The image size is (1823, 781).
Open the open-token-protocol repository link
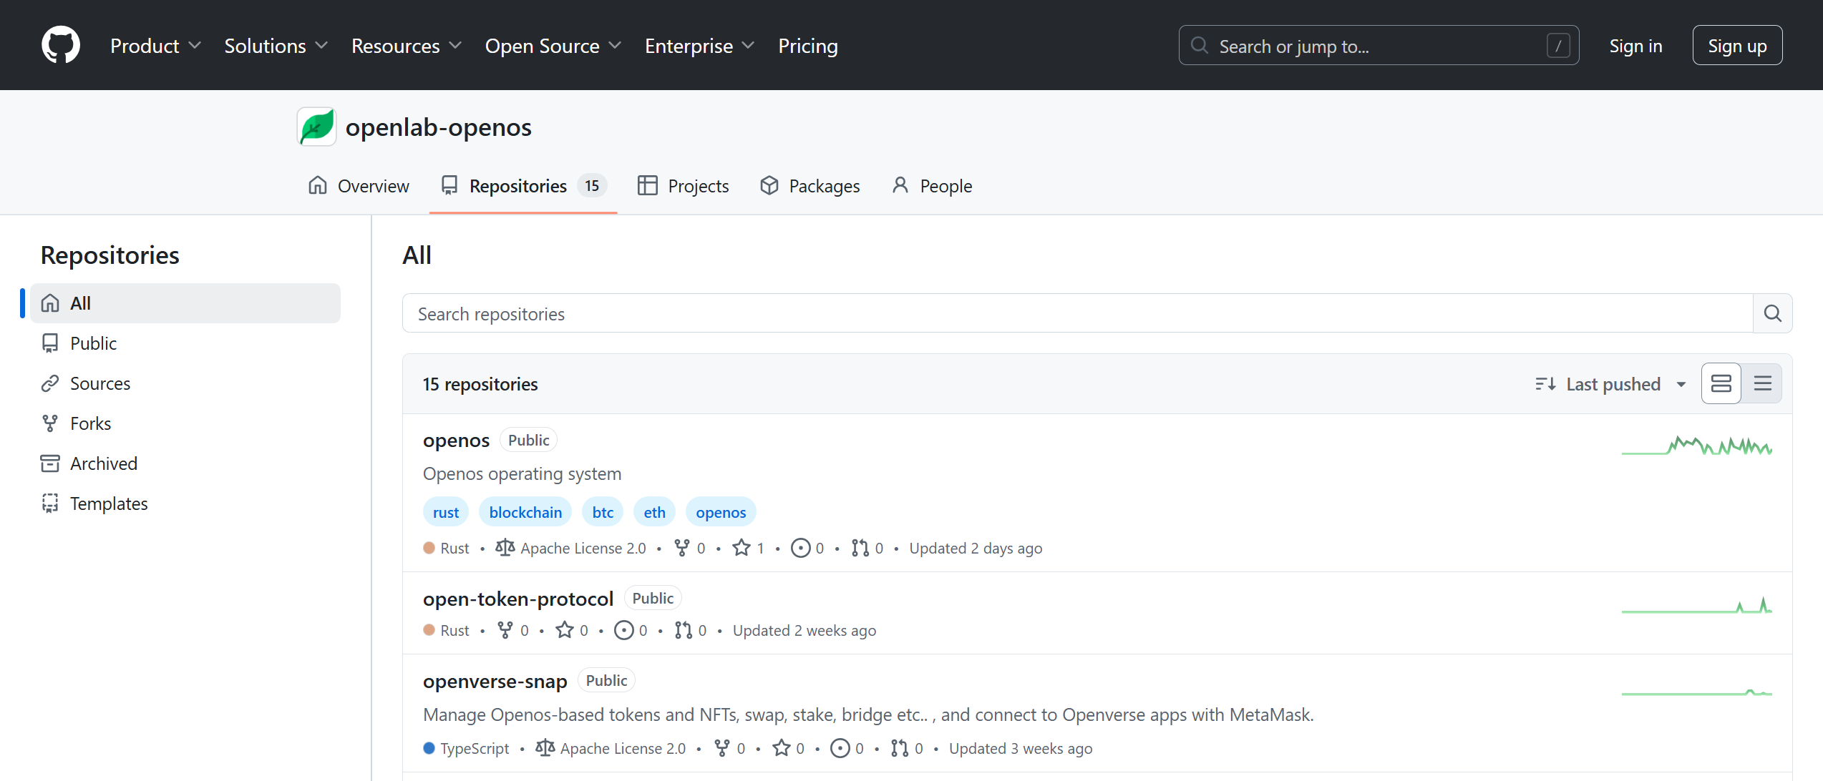point(517,599)
